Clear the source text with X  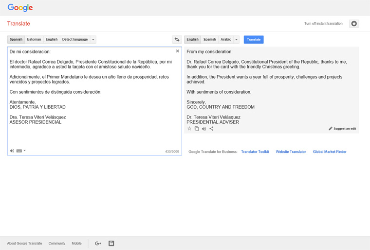click(177, 51)
